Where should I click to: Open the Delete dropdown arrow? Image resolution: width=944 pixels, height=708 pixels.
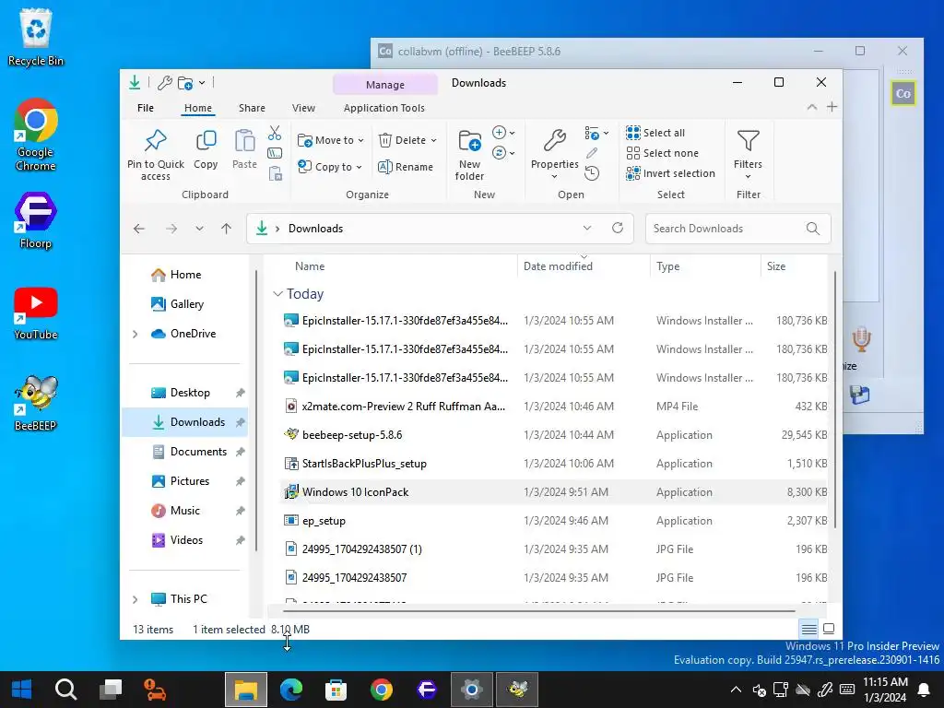tap(433, 140)
